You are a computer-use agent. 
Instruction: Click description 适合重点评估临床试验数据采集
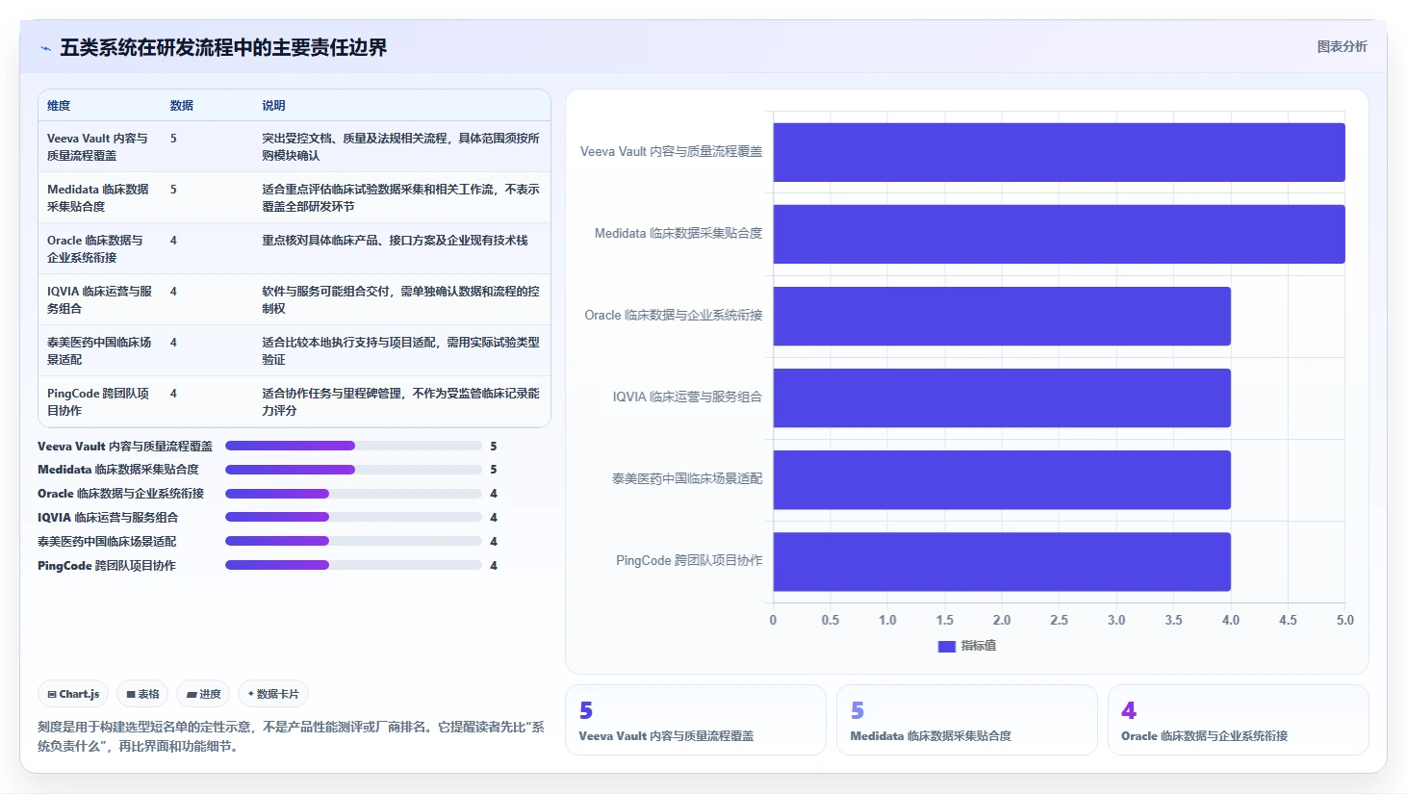pos(400,197)
